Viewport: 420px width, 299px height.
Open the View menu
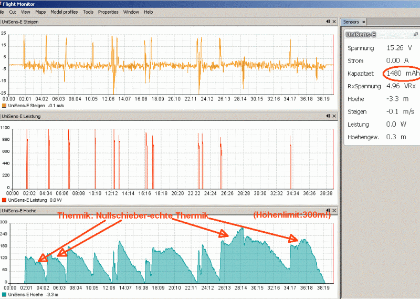[x=25, y=12]
